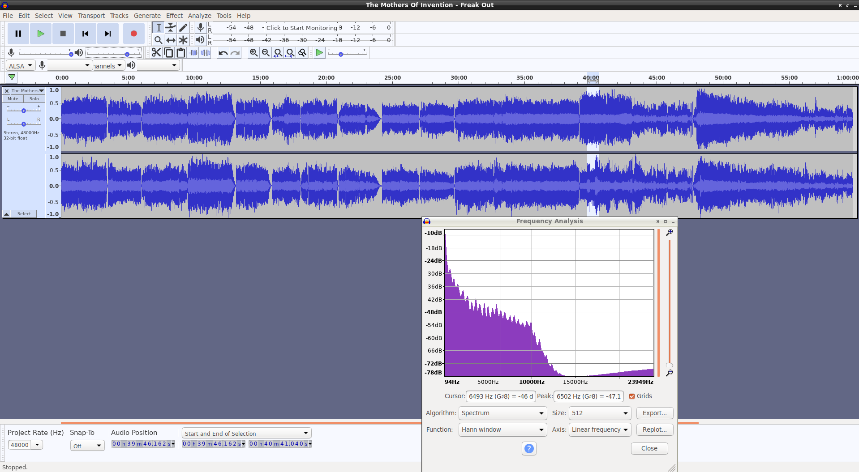Open the Transport menu
The width and height of the screenshot is (859, 472).
point(91,16)
